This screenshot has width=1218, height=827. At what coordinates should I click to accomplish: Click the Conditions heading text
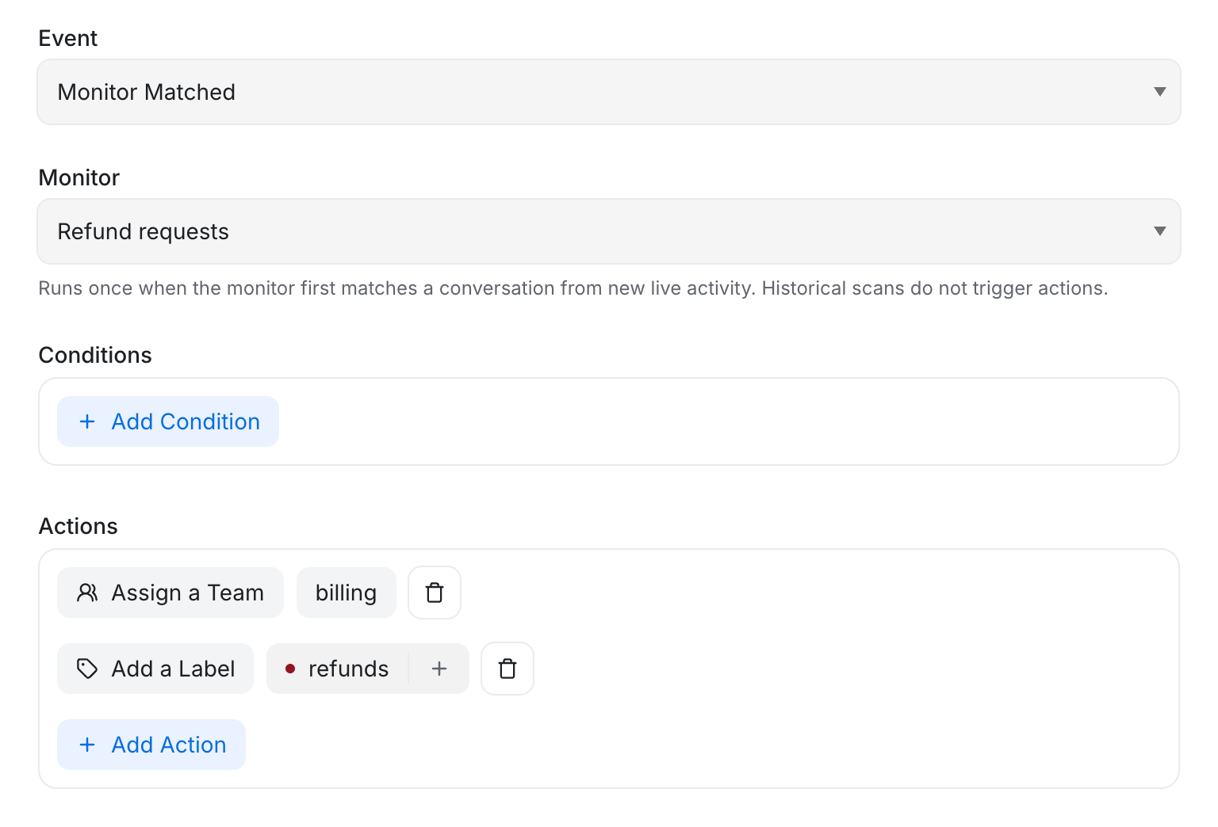(x=95, y=355)
